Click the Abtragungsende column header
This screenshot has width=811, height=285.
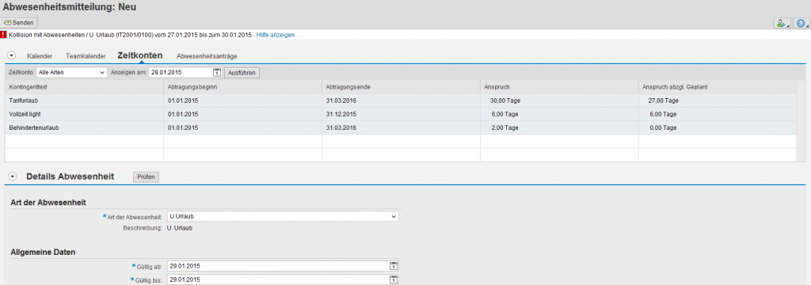click(x=401, y=87)
